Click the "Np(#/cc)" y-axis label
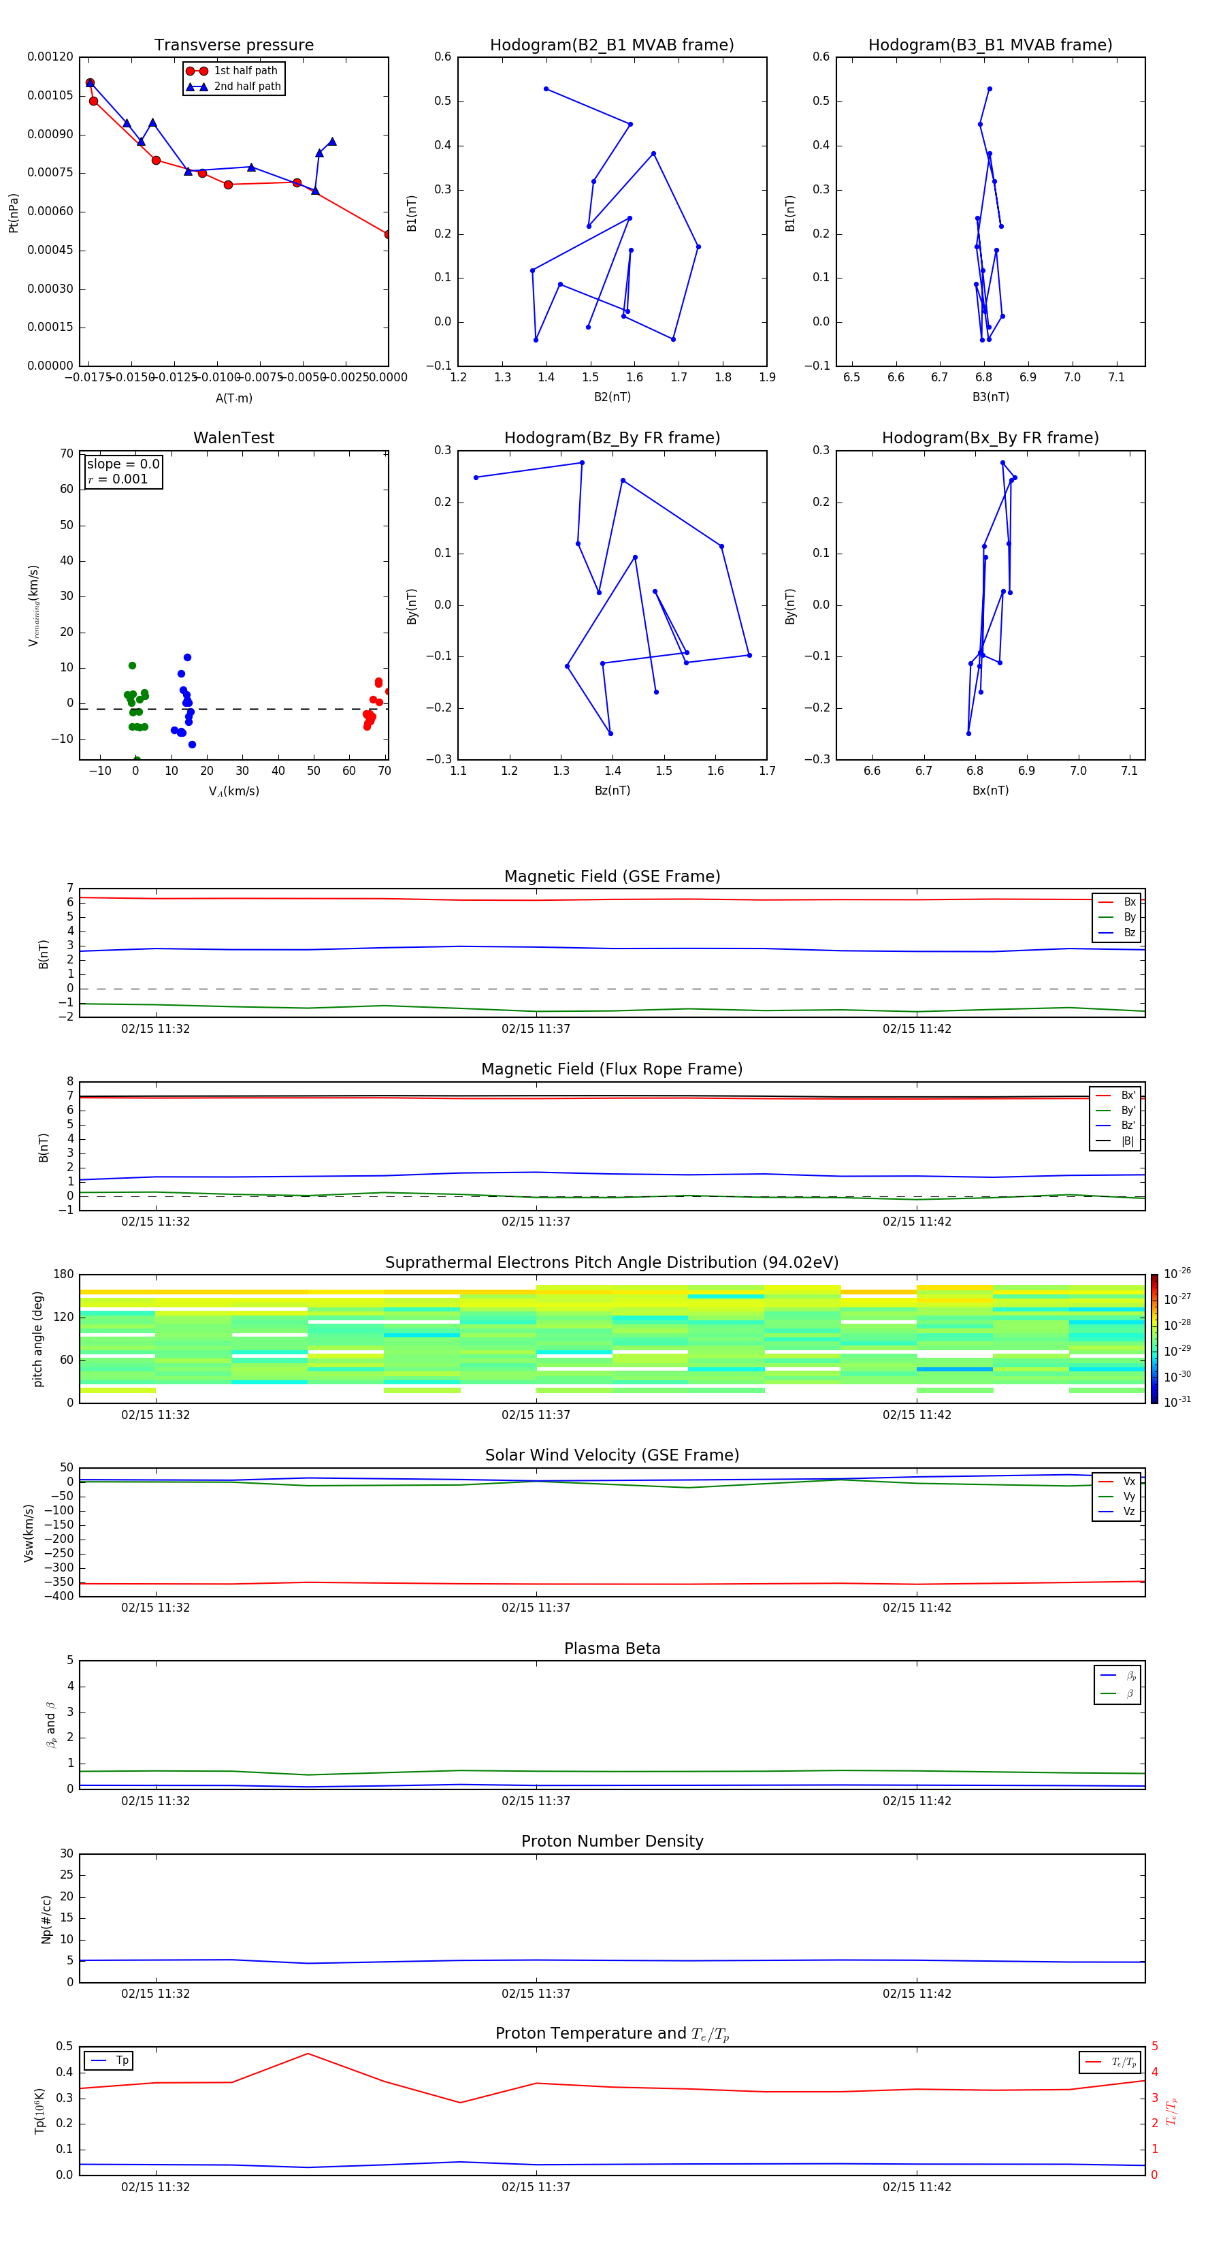 point(46,1919)
